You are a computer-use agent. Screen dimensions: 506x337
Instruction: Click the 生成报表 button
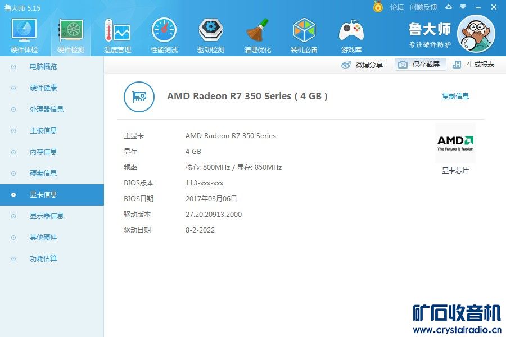coord(473,65)
